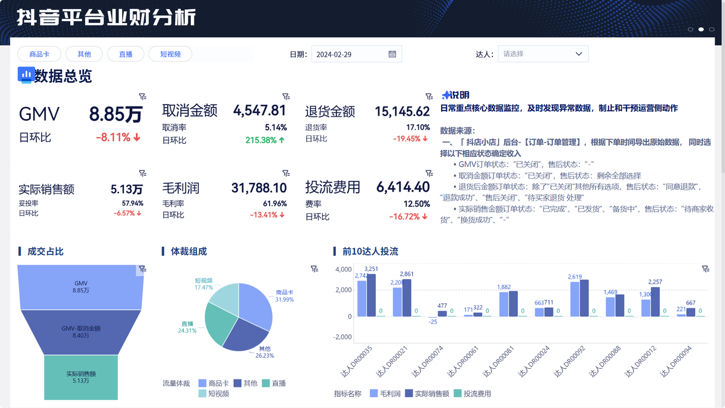Screen dimensions: 725x408
Task: Click the 达人DR00092 axis label
Action: 569,363
